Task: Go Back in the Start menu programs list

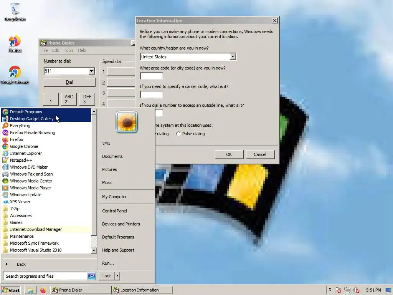Action: (21, 264)
